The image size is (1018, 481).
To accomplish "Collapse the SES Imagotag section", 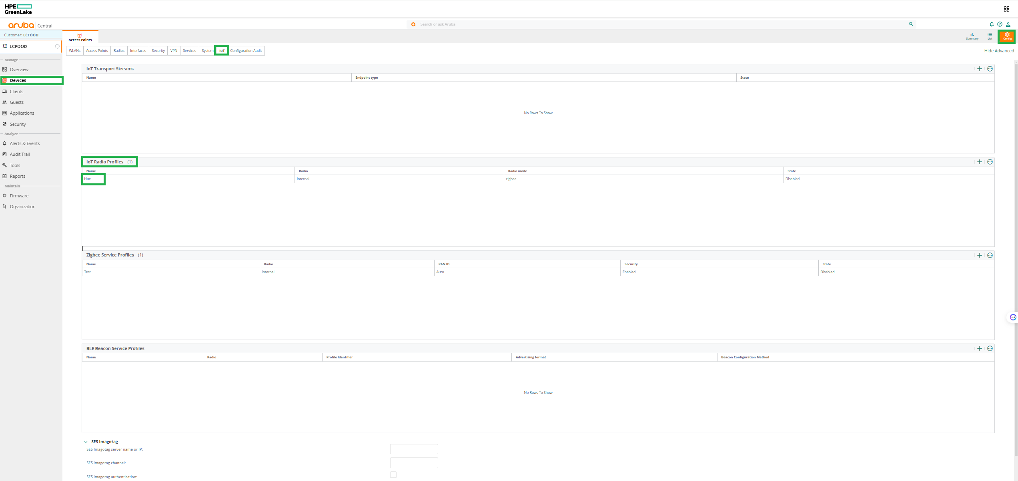I will pos(86,442).
